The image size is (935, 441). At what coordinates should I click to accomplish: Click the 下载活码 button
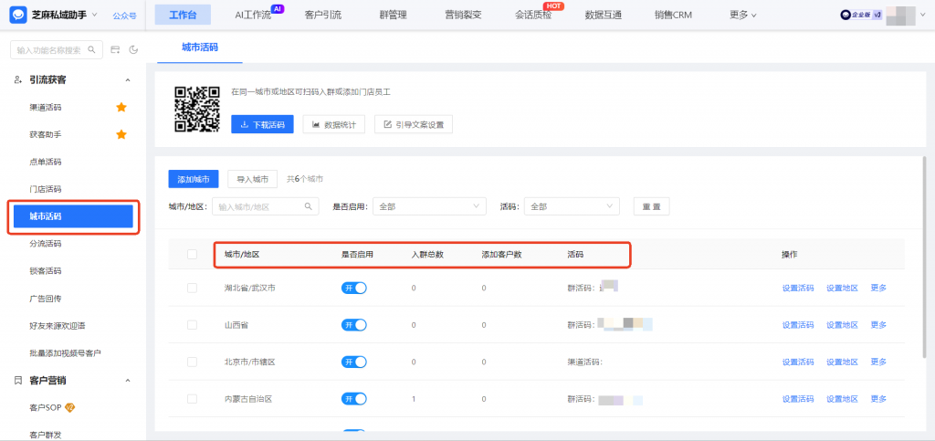pyautogui.click(x=262, y=124)
